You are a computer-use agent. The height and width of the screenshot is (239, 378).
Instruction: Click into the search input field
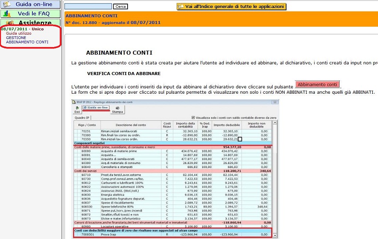click(x=88, y=7)
